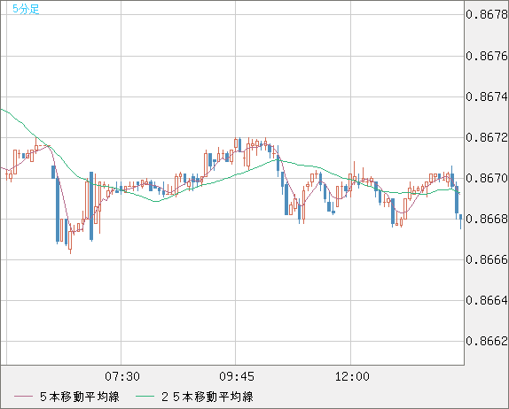
Task: Click the 5本移動平均線 legend label
Action: tap(80, 397)
